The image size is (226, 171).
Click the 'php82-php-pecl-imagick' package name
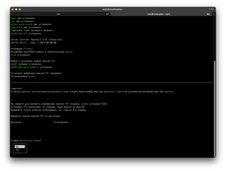(x=25, y=67)
